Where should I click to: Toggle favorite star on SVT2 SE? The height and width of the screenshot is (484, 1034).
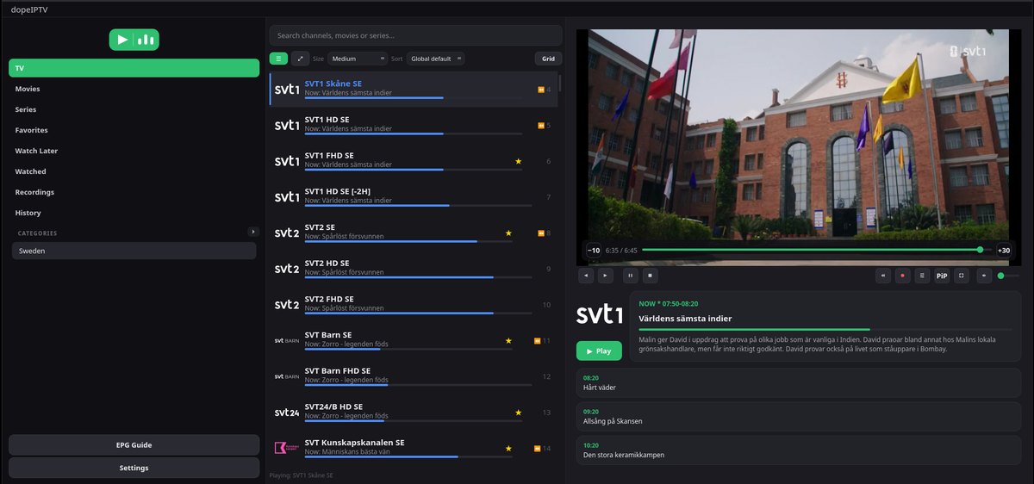pos(508,233)
